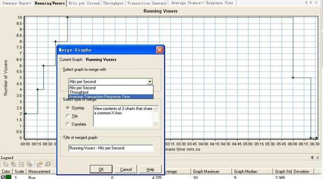The height and width of the screenshot is (179, 323).
Task: Switch to the Summary Report tab
Action: [x=16, y=3]
